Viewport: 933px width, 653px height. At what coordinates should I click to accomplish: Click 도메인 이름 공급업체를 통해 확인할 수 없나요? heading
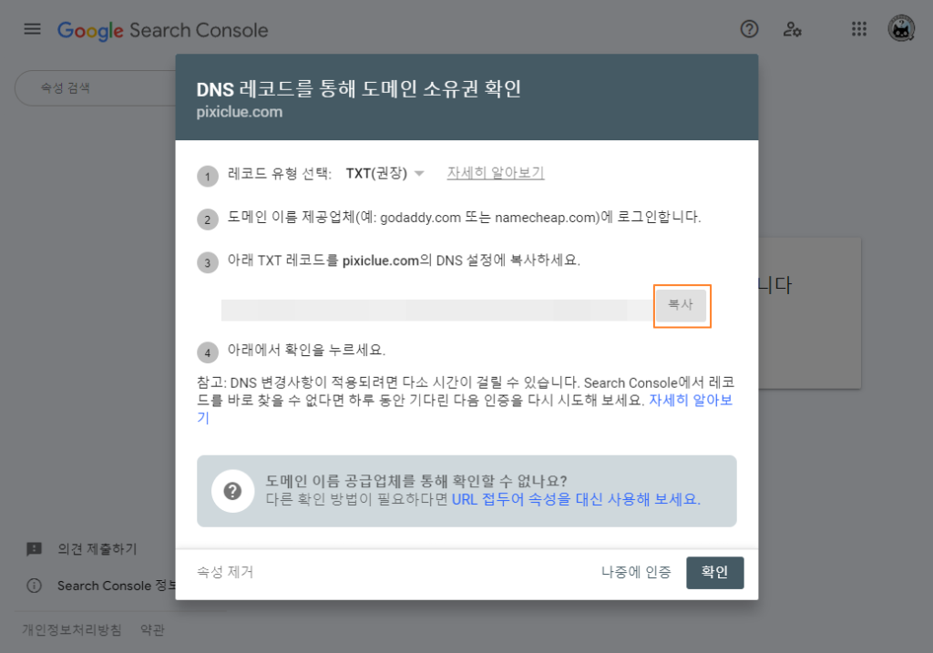coord(415,481)
